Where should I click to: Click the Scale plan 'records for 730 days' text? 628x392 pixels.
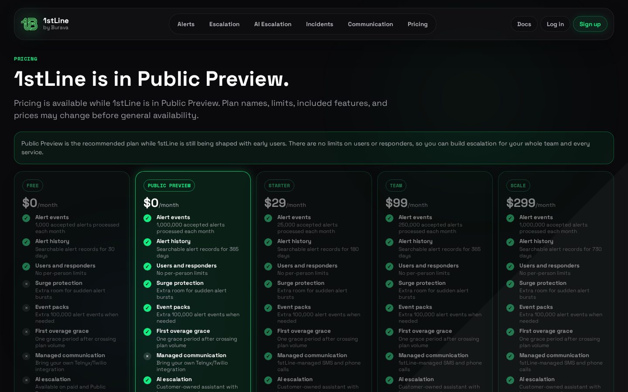560,253
